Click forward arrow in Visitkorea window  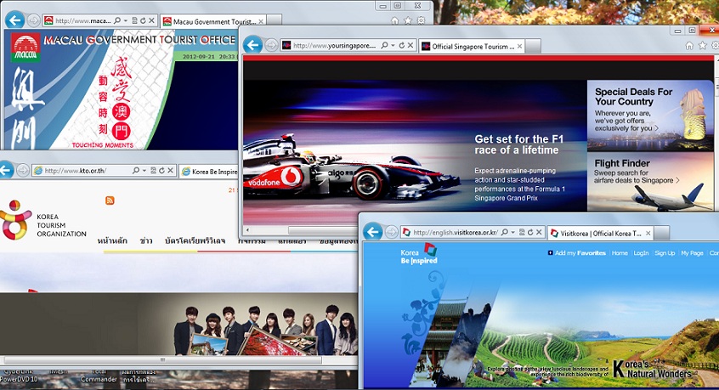tap(392, 232)
